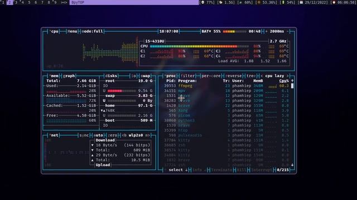Toggle reverse sorting of processes
The height and width of the screenshot is (200, 357).
pyautogui.click(x=233, y=76)
